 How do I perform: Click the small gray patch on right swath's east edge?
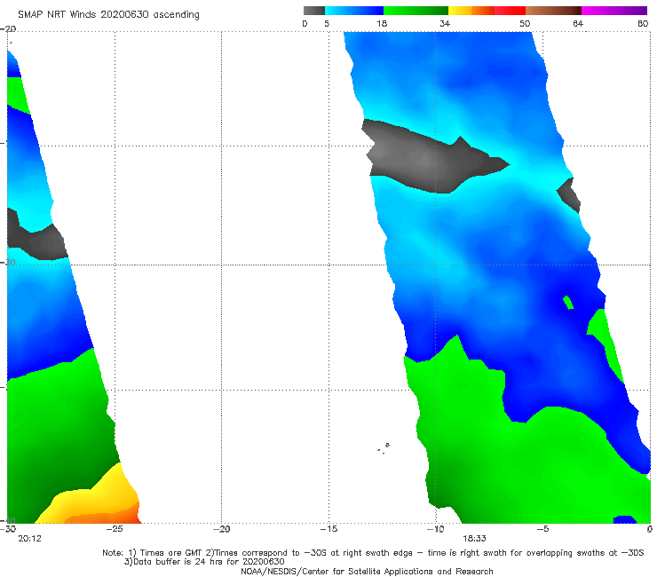569,194
